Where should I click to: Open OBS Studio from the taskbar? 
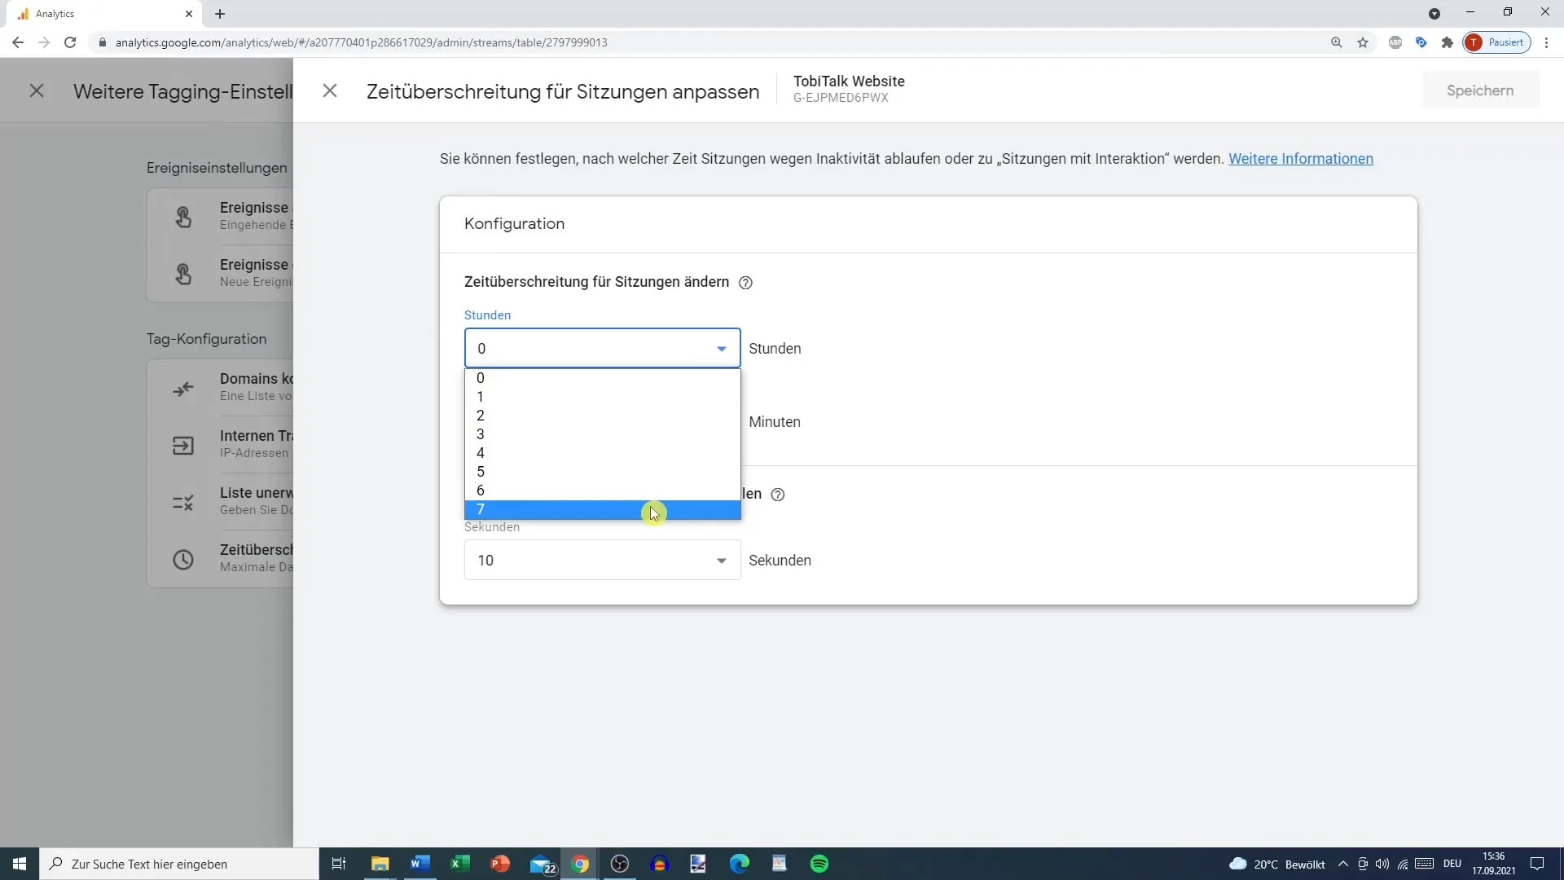620,864
